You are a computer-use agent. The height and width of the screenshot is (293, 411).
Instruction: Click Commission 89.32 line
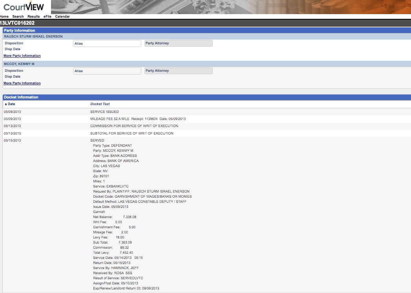[111, 248]
